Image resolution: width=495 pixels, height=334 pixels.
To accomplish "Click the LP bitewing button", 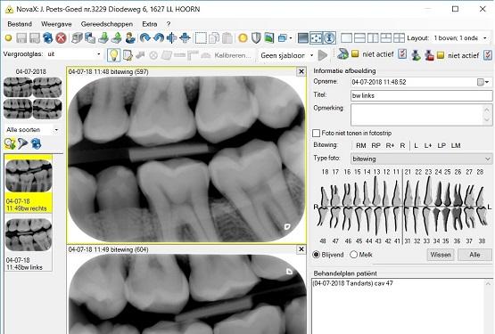I will [441, 146].
